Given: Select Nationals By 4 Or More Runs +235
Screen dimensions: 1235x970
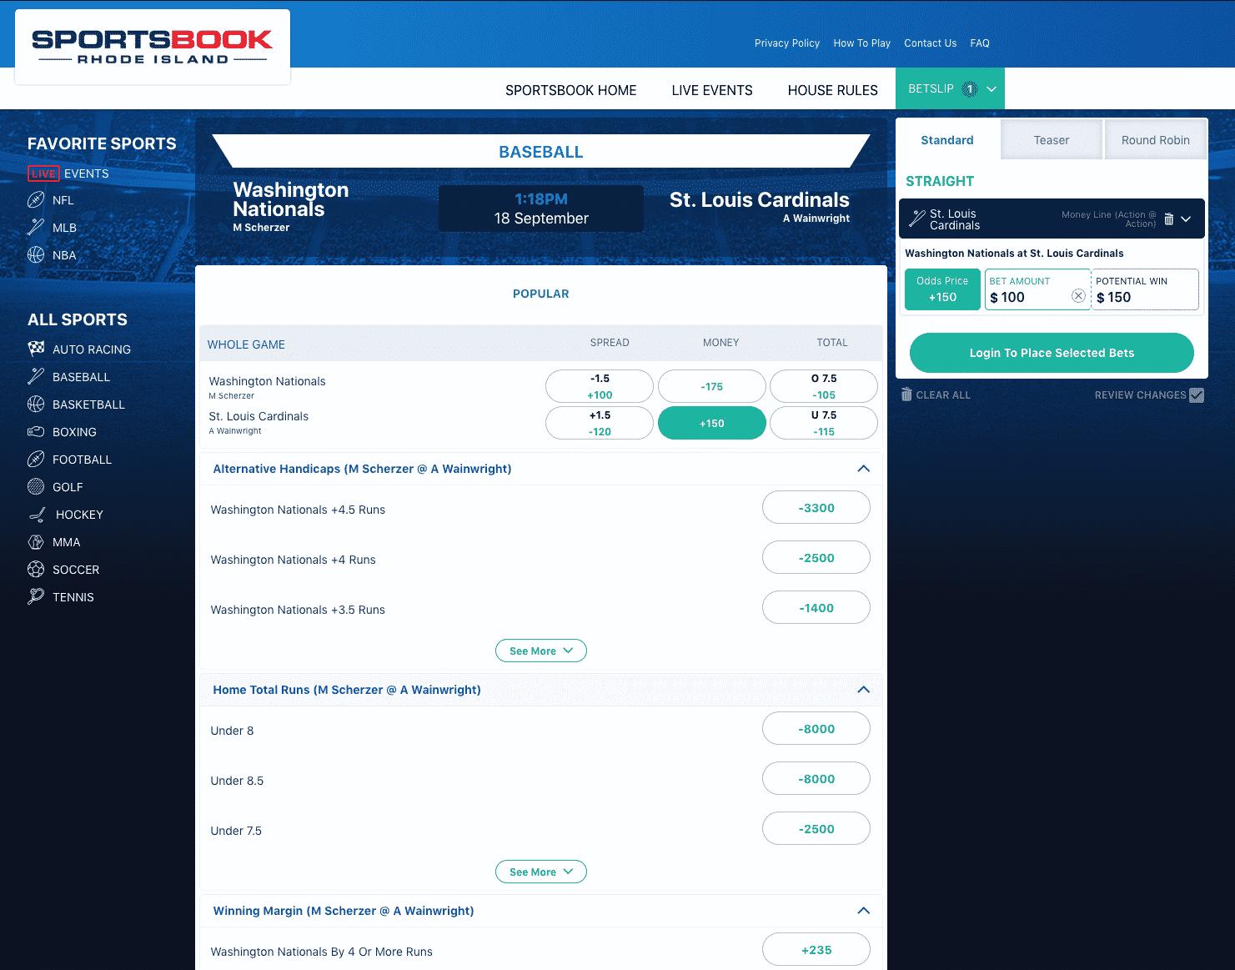Looking at the screenshot, I should (x=816, y=949).
